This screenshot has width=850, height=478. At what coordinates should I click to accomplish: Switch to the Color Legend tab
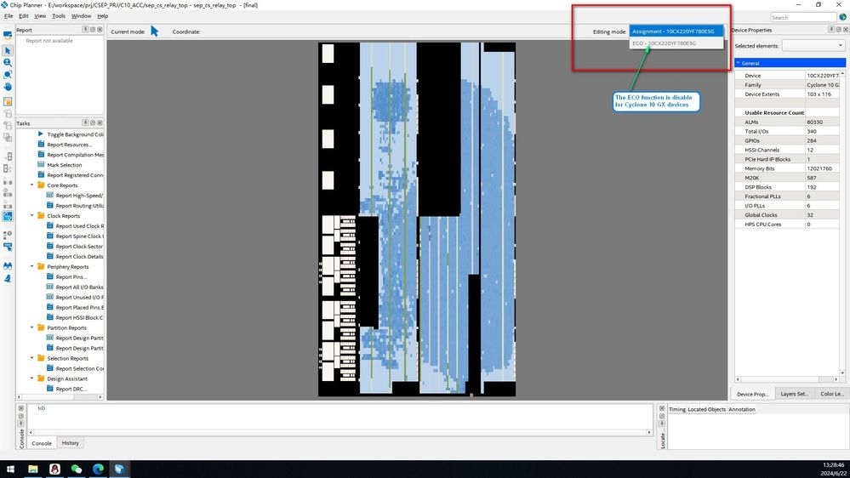click(x=831, y=394)
